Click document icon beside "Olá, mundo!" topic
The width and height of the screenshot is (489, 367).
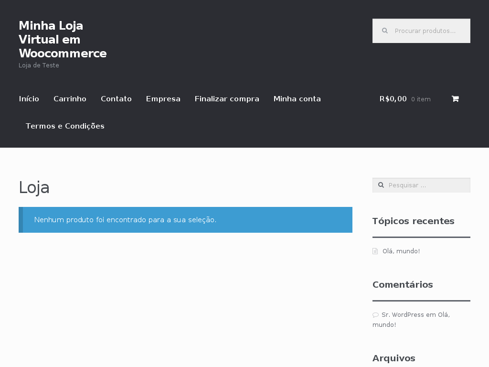tap(375, 250)
